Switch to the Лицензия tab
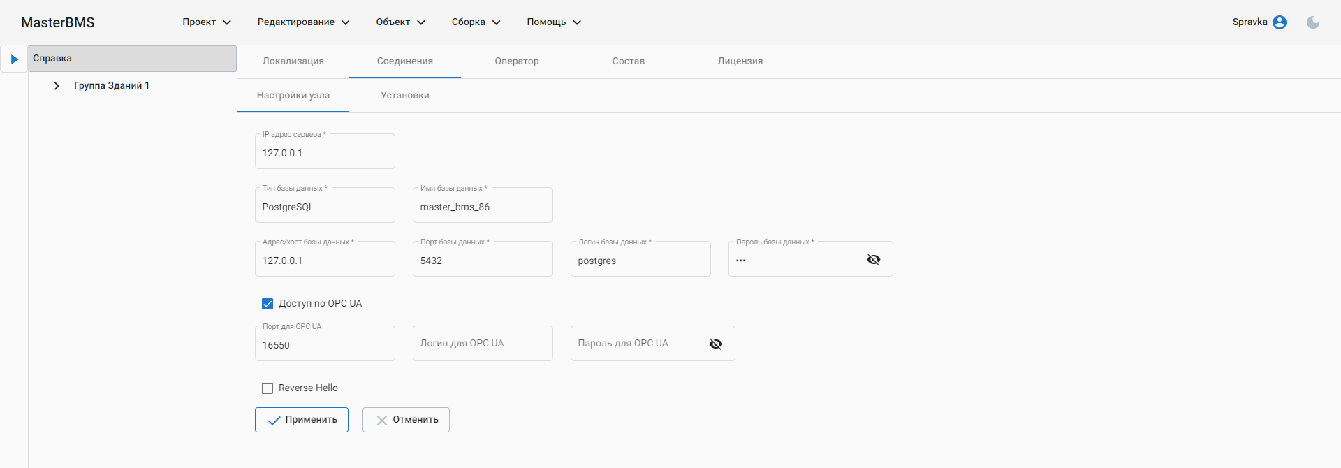Viewport: 1341px width, 468px height. click(x=740, y=61)
